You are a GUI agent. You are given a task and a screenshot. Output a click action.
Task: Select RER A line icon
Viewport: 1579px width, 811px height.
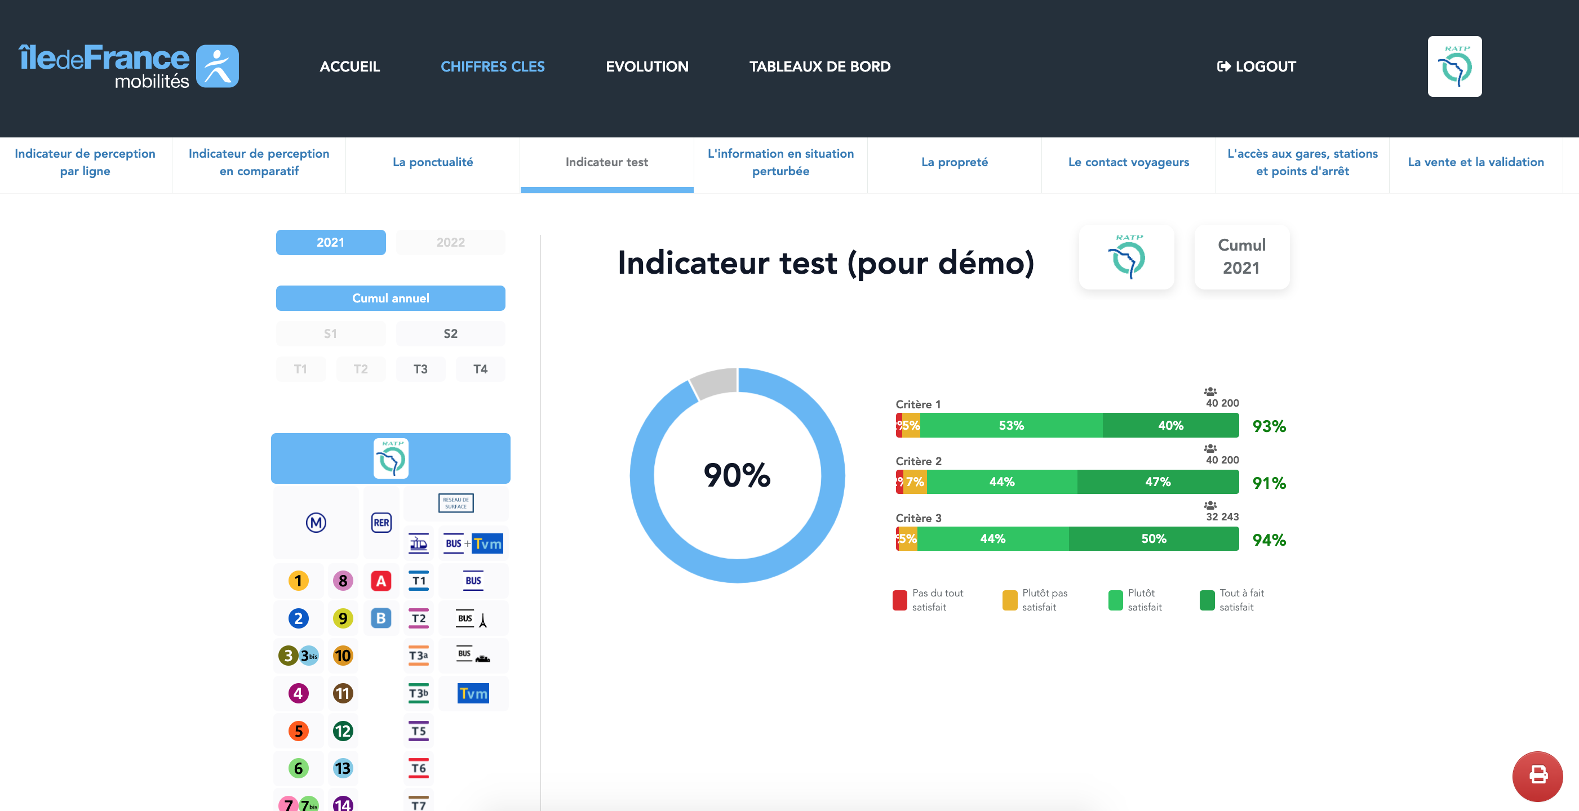(x=380, y=580)
